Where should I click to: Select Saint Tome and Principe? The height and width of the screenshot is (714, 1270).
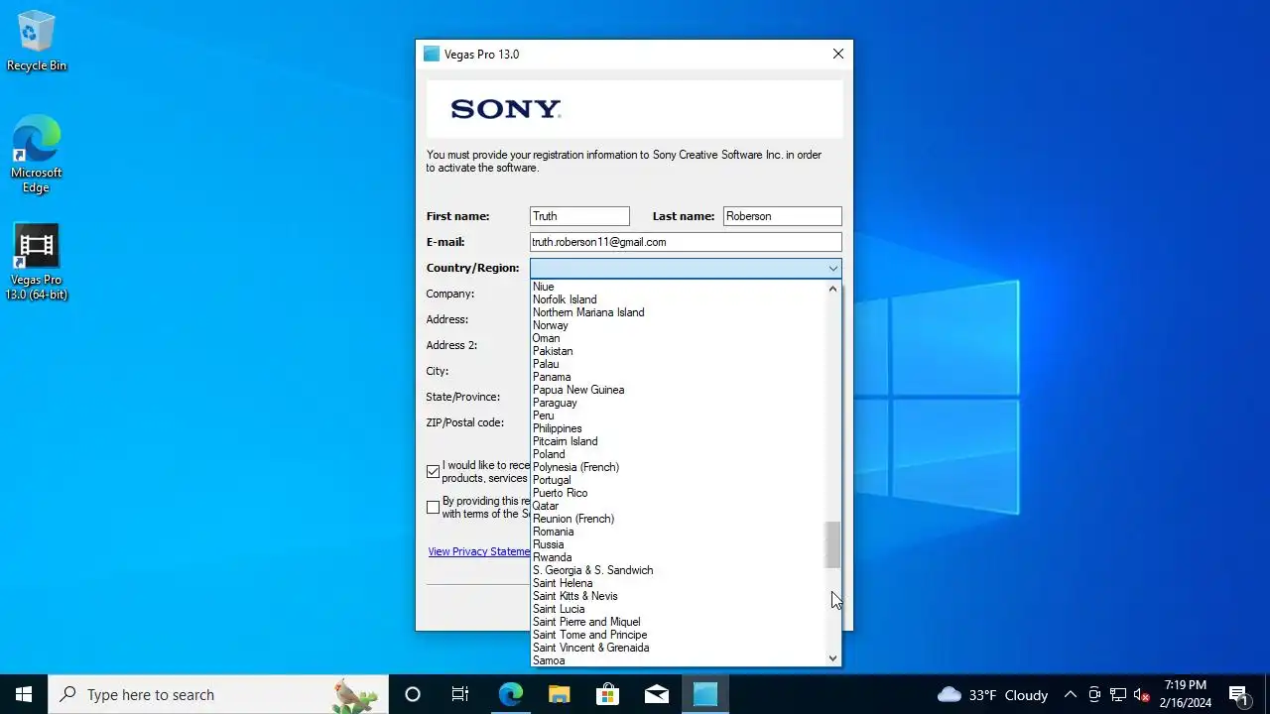point(678,635)
